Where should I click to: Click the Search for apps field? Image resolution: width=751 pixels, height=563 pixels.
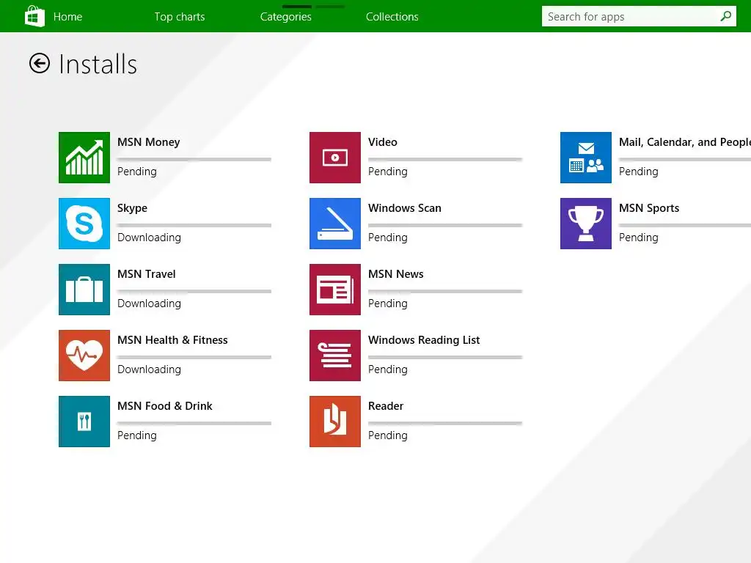(x=639, y=16)
